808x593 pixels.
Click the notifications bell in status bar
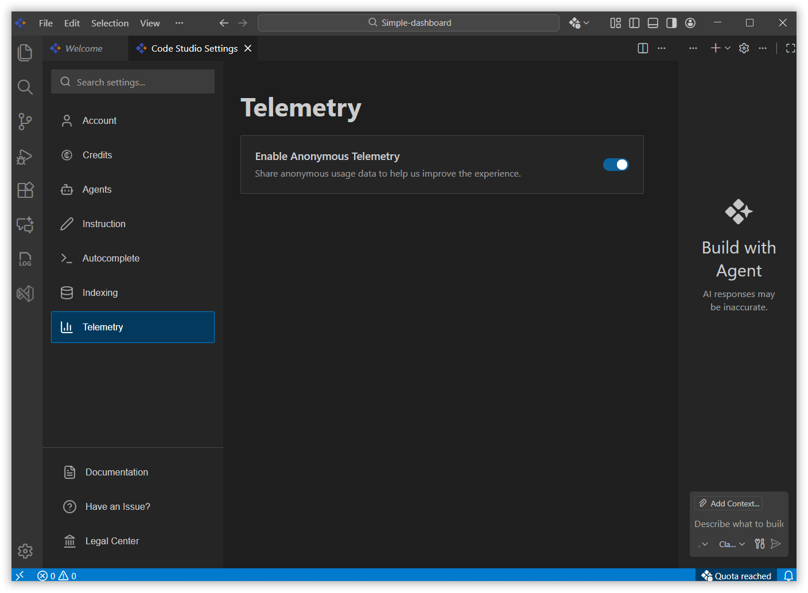[x=788, y=576]
